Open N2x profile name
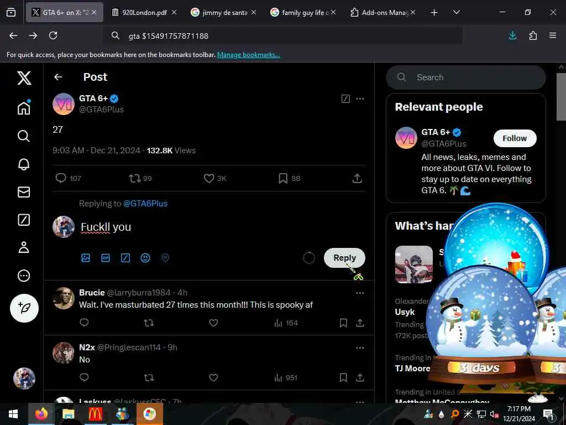The height and width of the screenshot is (425, 566). [x=87, y=348]
